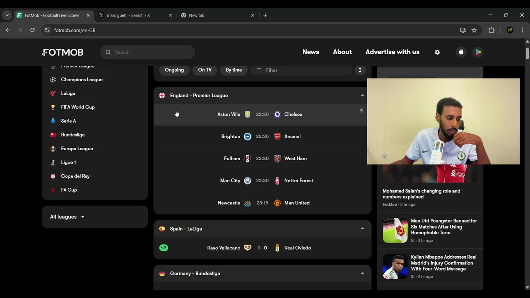Toggle the By time sorting
This screenshot has width=530, height=298.
[x=234, y=70]
